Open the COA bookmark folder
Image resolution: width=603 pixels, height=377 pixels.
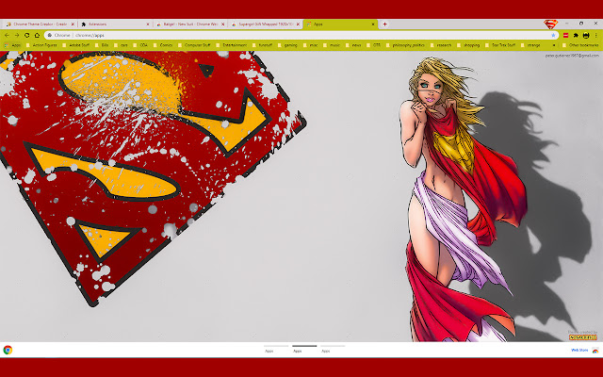pyautogui.click(x=140, y=45)
